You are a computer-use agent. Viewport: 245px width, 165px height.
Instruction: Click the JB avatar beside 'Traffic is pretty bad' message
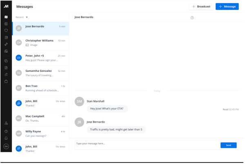click(79, 122)
